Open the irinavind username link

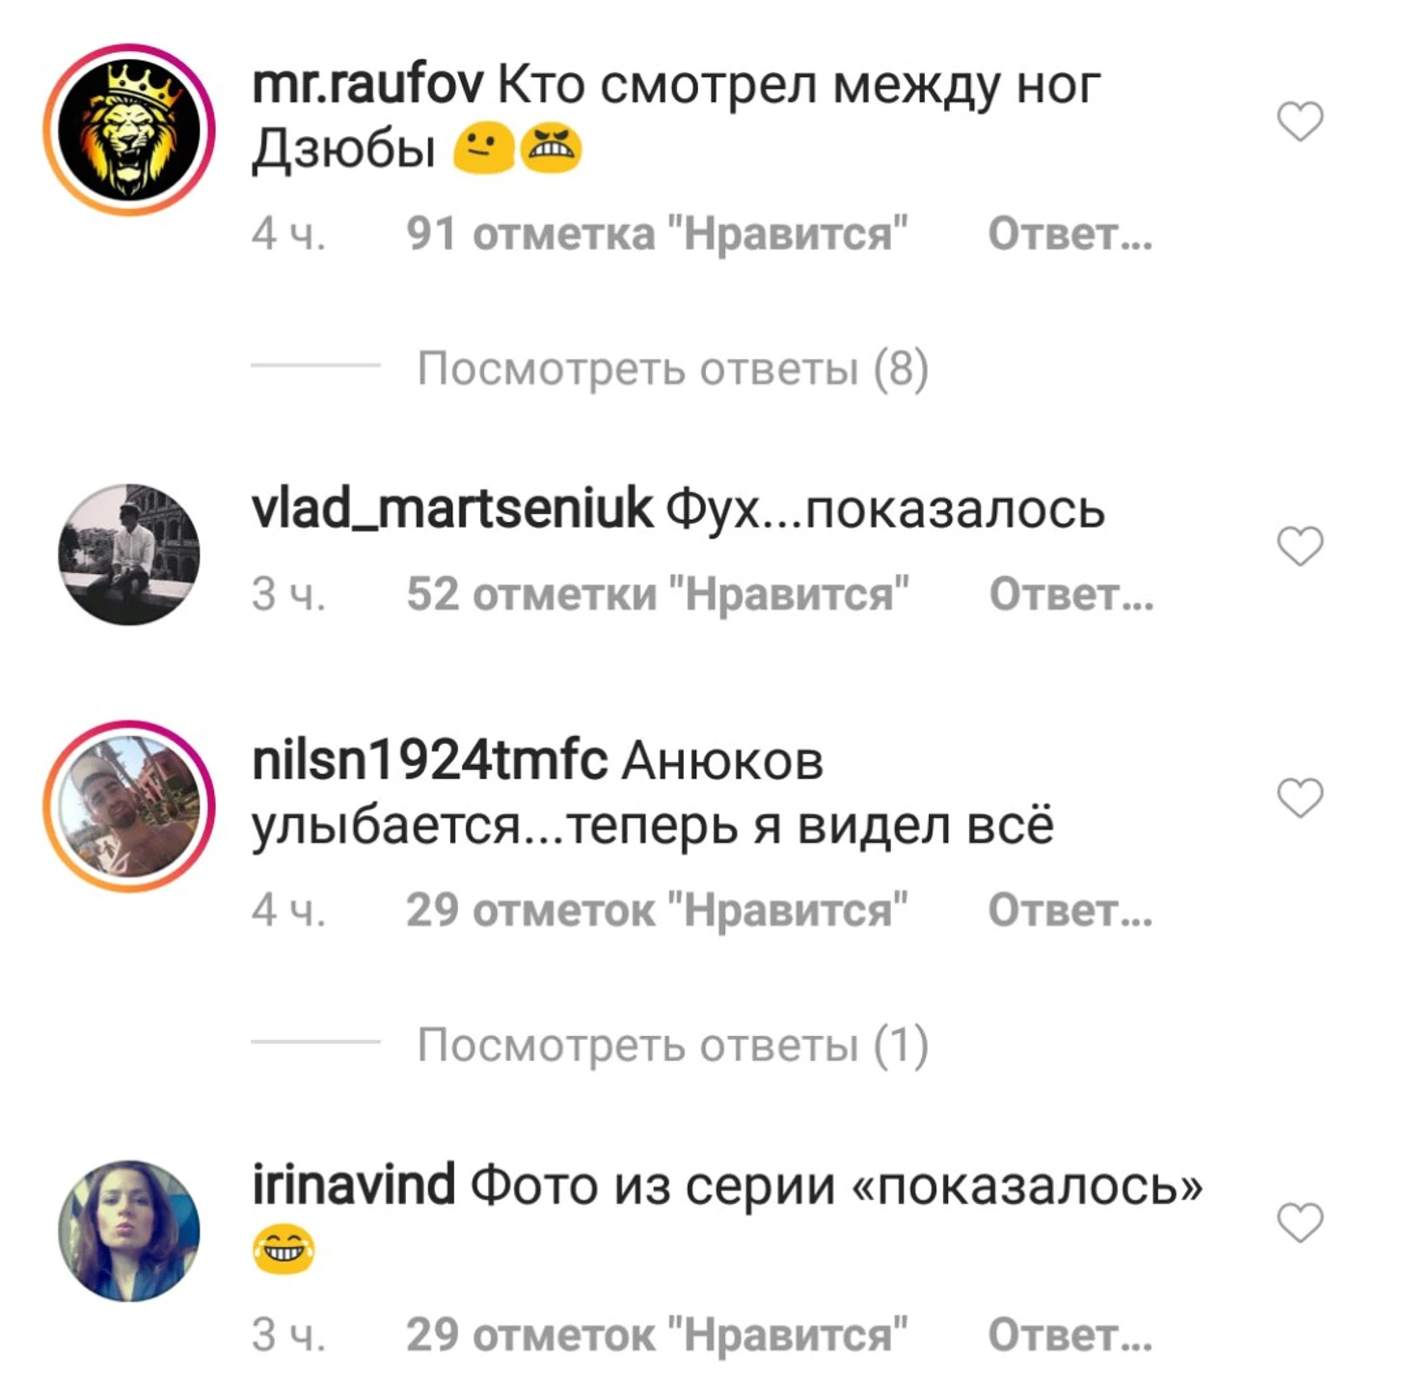click(353, 1185)
